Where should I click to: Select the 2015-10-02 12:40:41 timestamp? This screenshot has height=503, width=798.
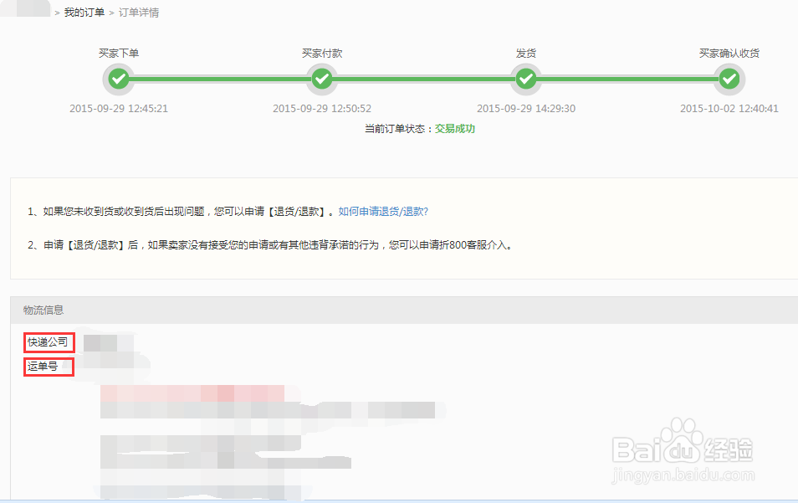(729, 107)
